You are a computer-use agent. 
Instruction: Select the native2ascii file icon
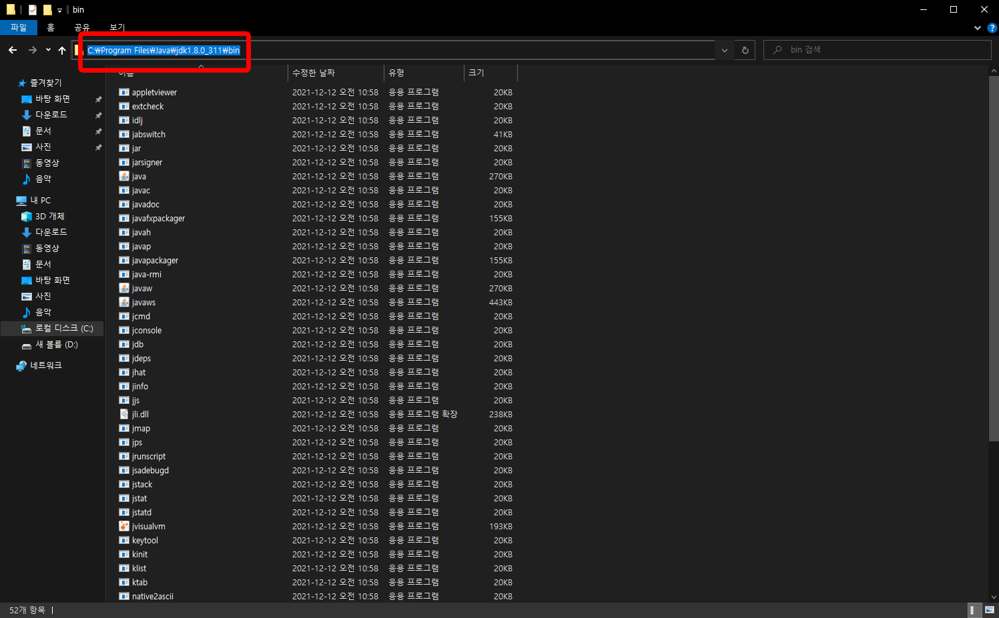pos(124,596)
